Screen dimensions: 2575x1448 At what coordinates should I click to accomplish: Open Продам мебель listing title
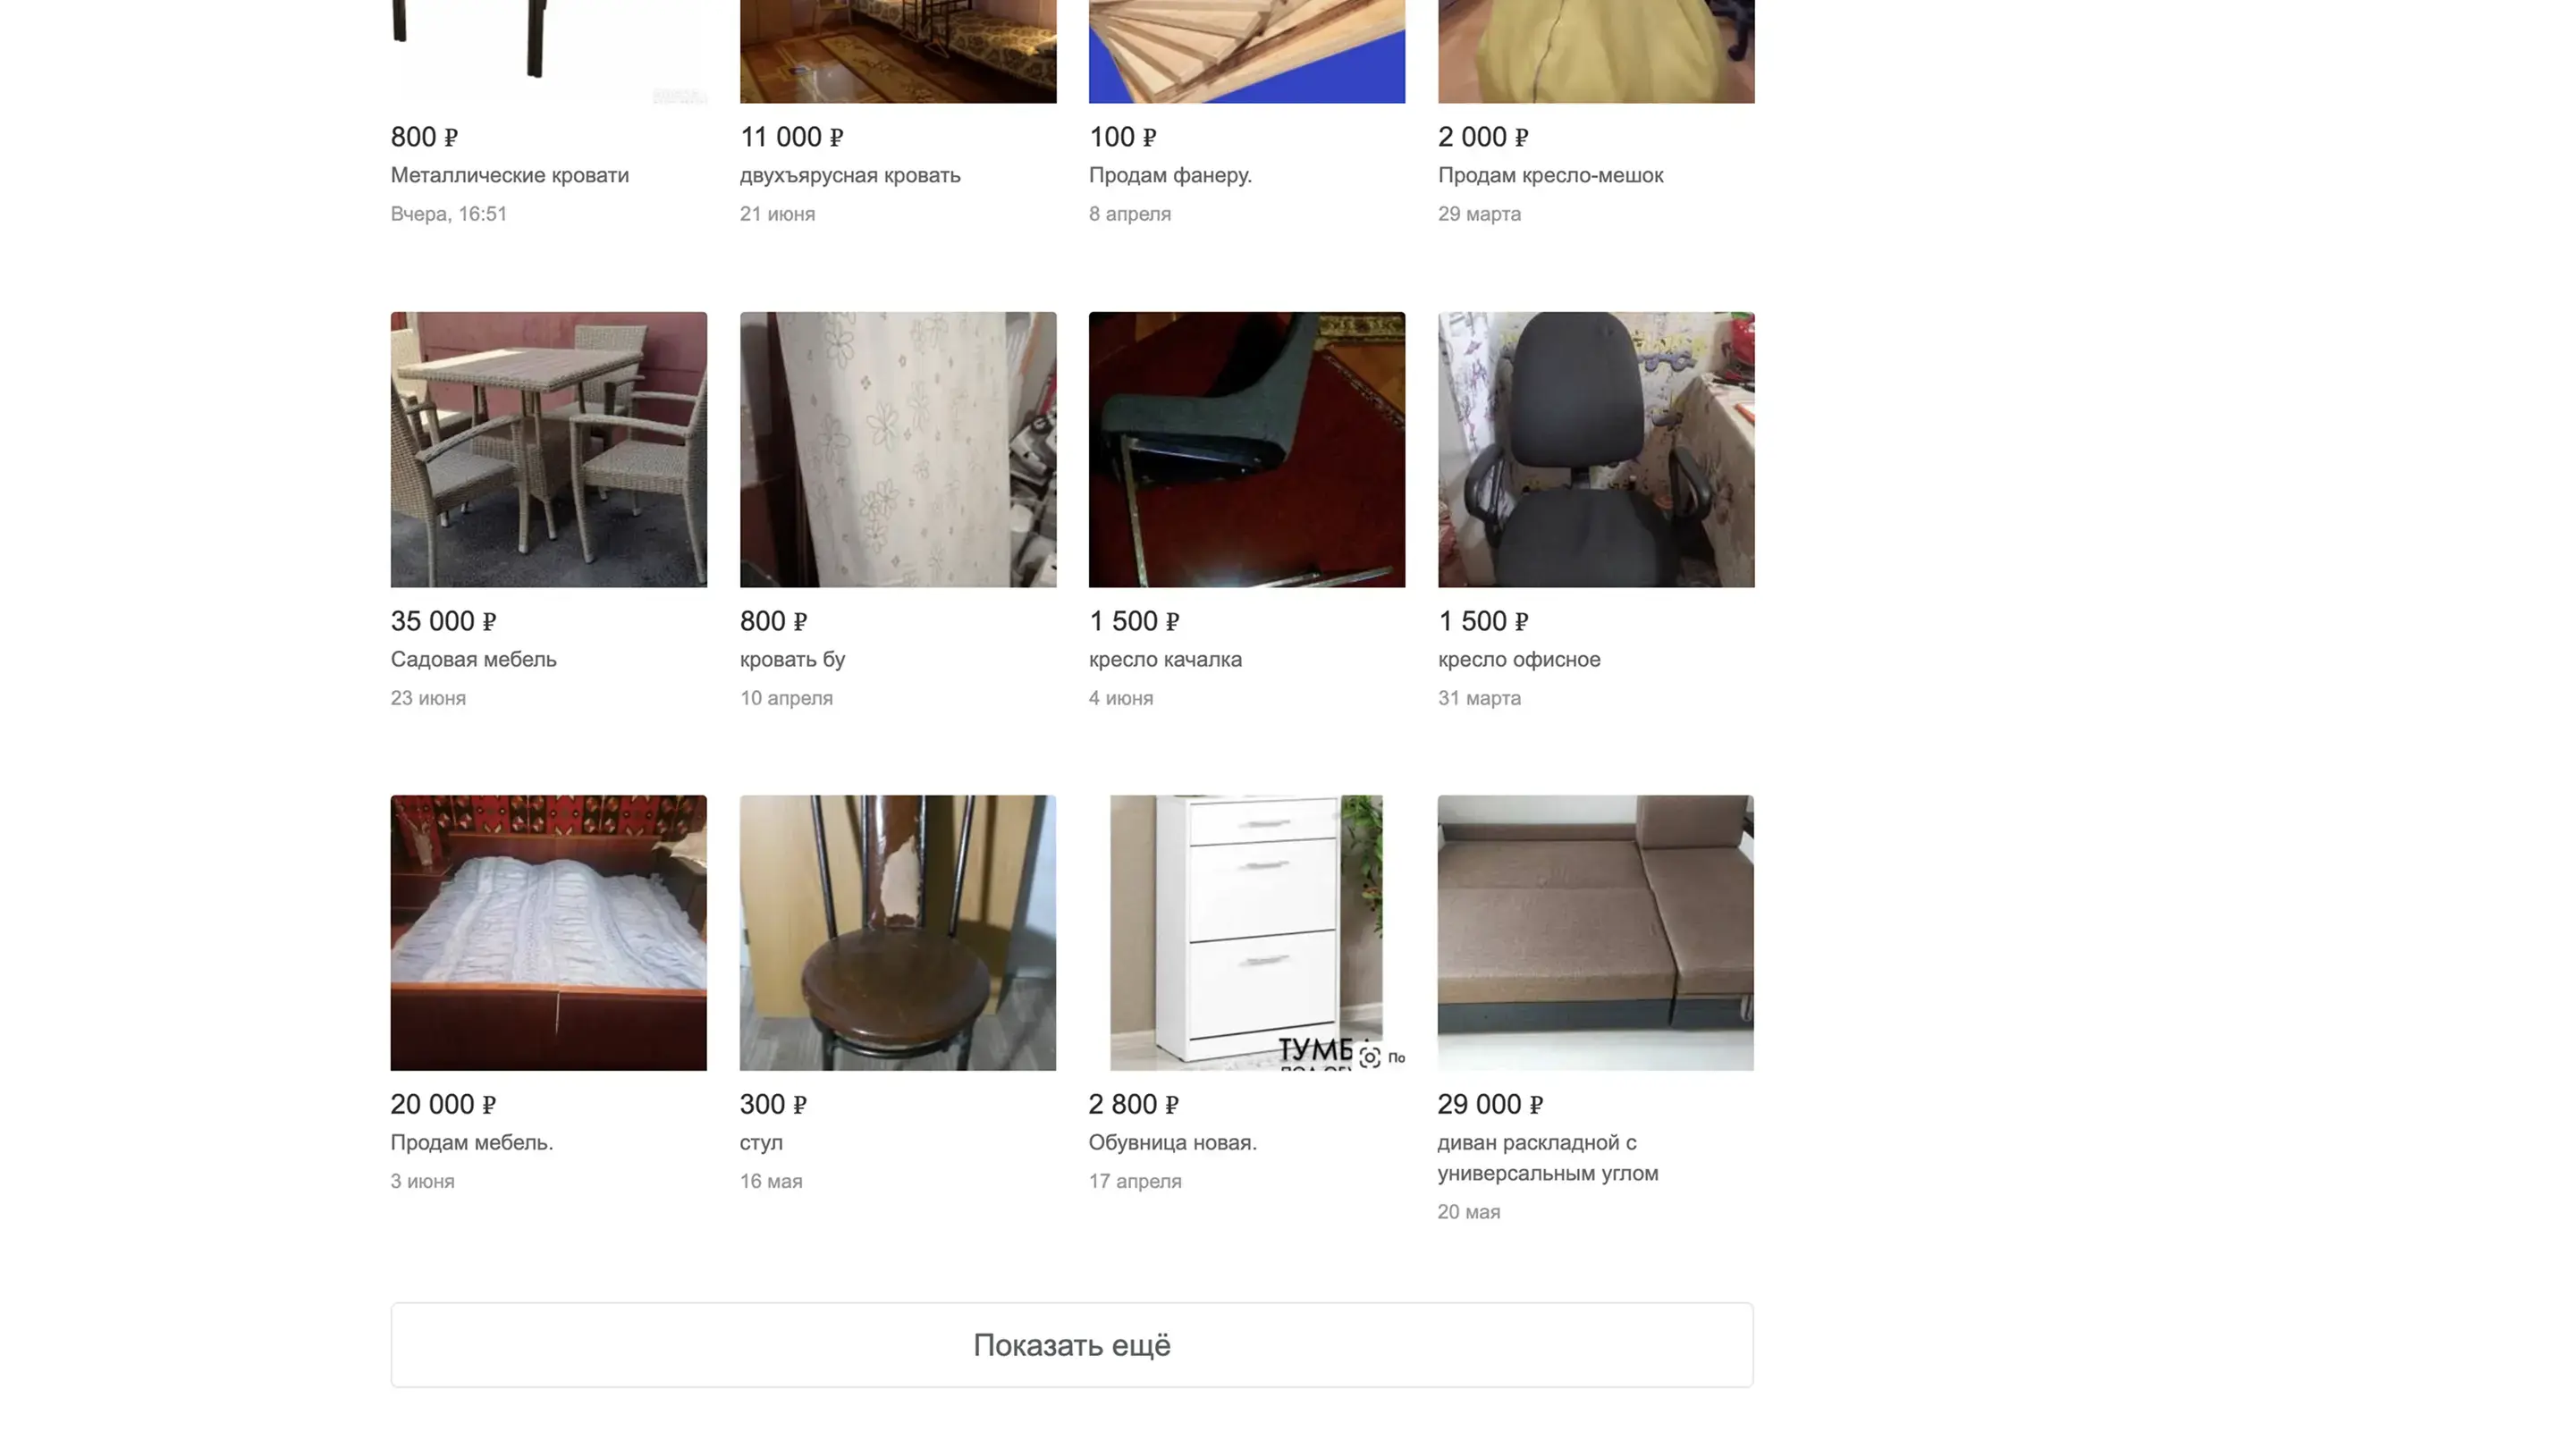pyautogui.click(x=472, y=1142)
